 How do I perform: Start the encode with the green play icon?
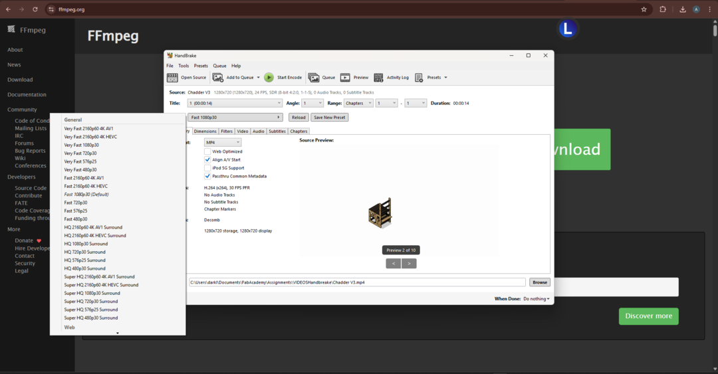pyautogui.click(x=269, y=77)
